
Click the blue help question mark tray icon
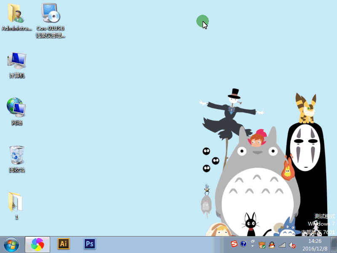pyautogui.click(x=243, y=244)
